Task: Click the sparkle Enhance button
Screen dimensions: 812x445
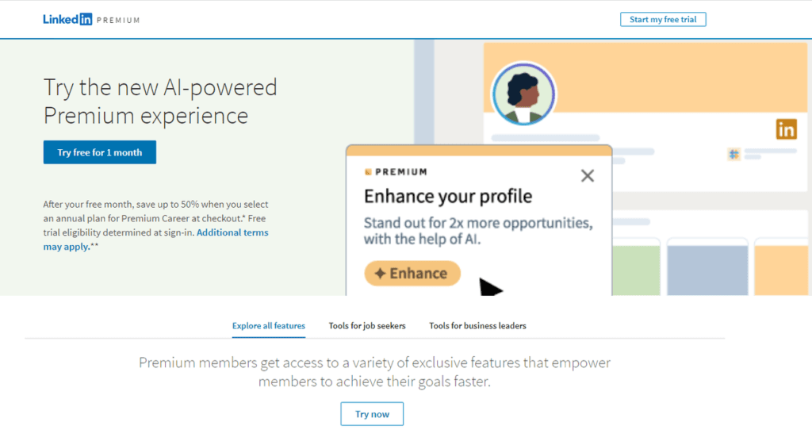Action: click(x=412, y=273)
